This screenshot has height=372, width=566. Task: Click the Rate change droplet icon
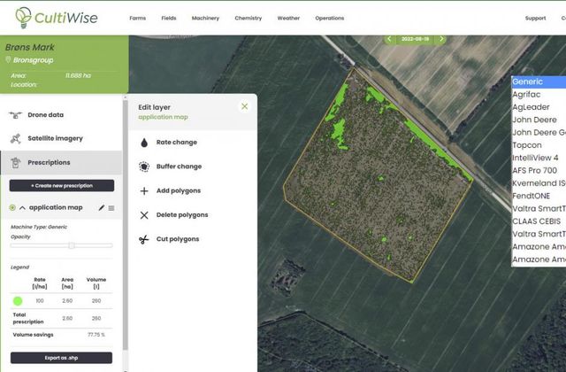[x=145, y=143]
